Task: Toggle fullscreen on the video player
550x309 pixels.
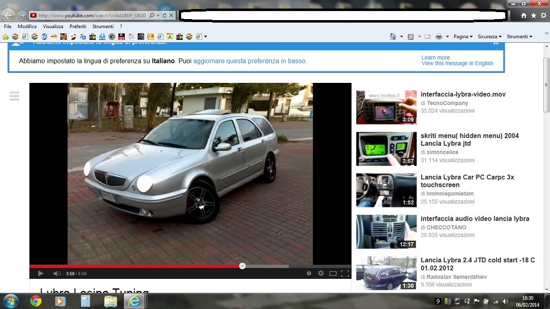Action: pyautogui.click(x=345, y=273)
